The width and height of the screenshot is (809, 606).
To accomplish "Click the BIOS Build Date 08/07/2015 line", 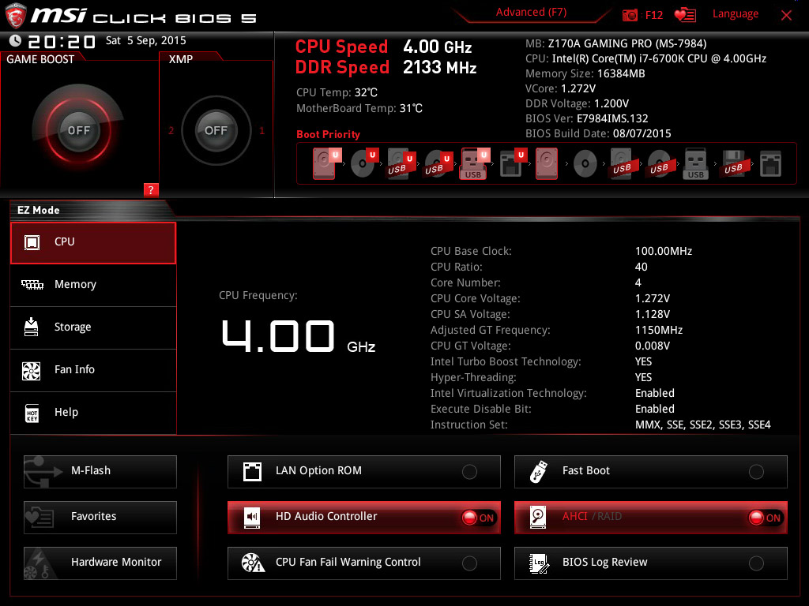I will (x=598, y=134).
